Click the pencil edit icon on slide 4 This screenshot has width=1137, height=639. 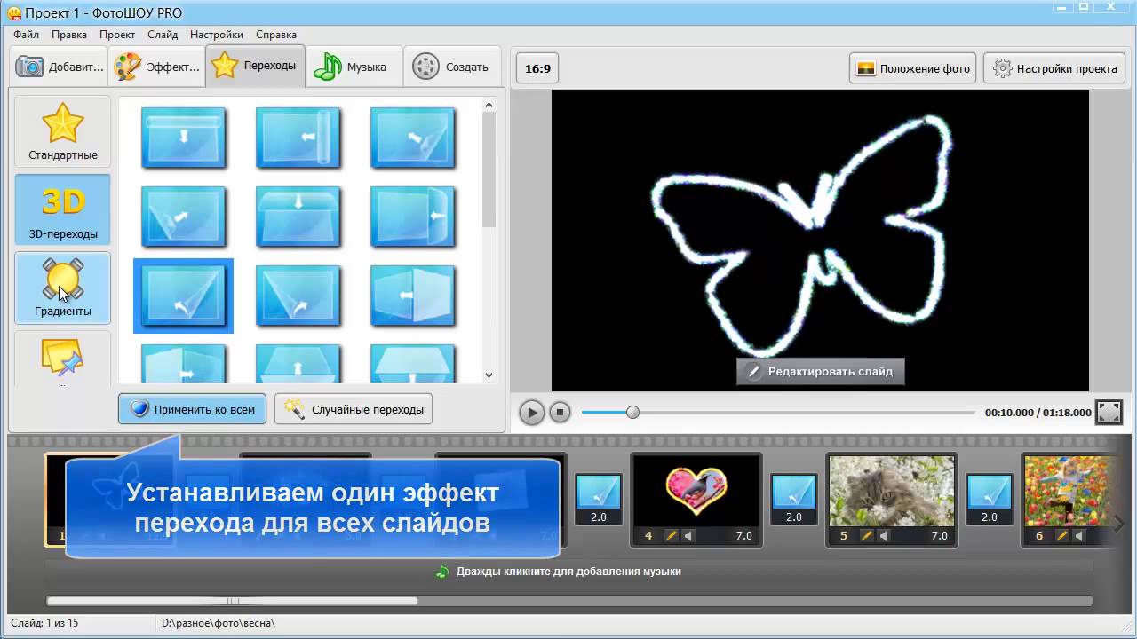(672, 535)
